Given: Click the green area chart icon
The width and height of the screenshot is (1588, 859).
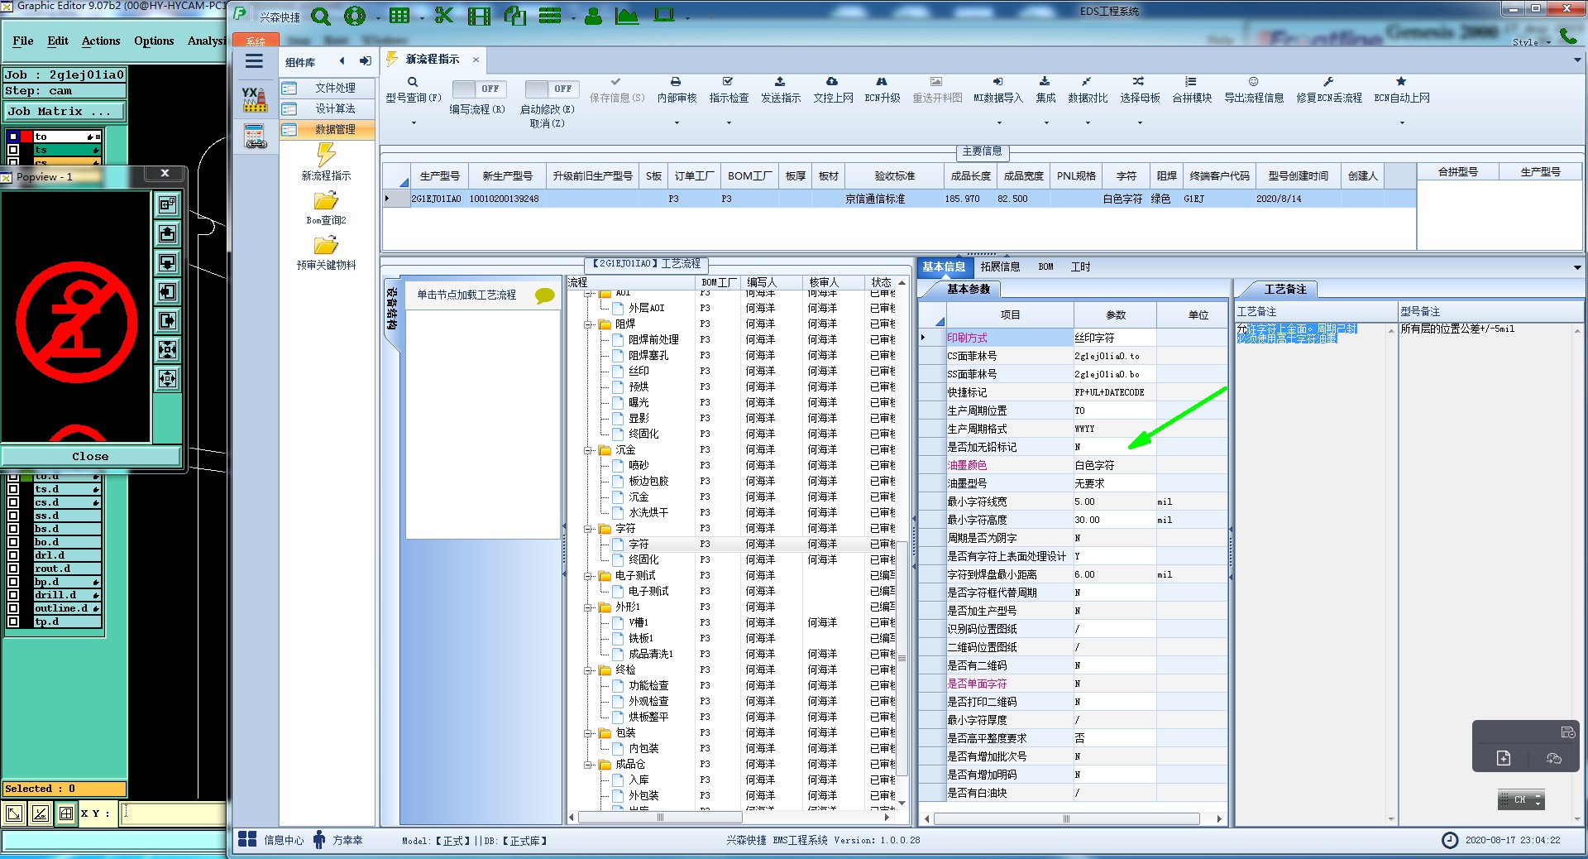Looking at the screenshot, I should 628,16.
